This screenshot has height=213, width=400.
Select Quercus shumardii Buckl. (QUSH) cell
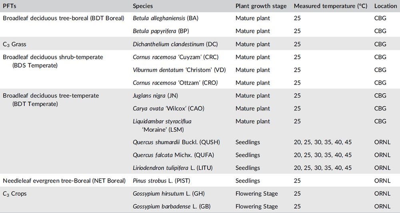click(176, 142)
